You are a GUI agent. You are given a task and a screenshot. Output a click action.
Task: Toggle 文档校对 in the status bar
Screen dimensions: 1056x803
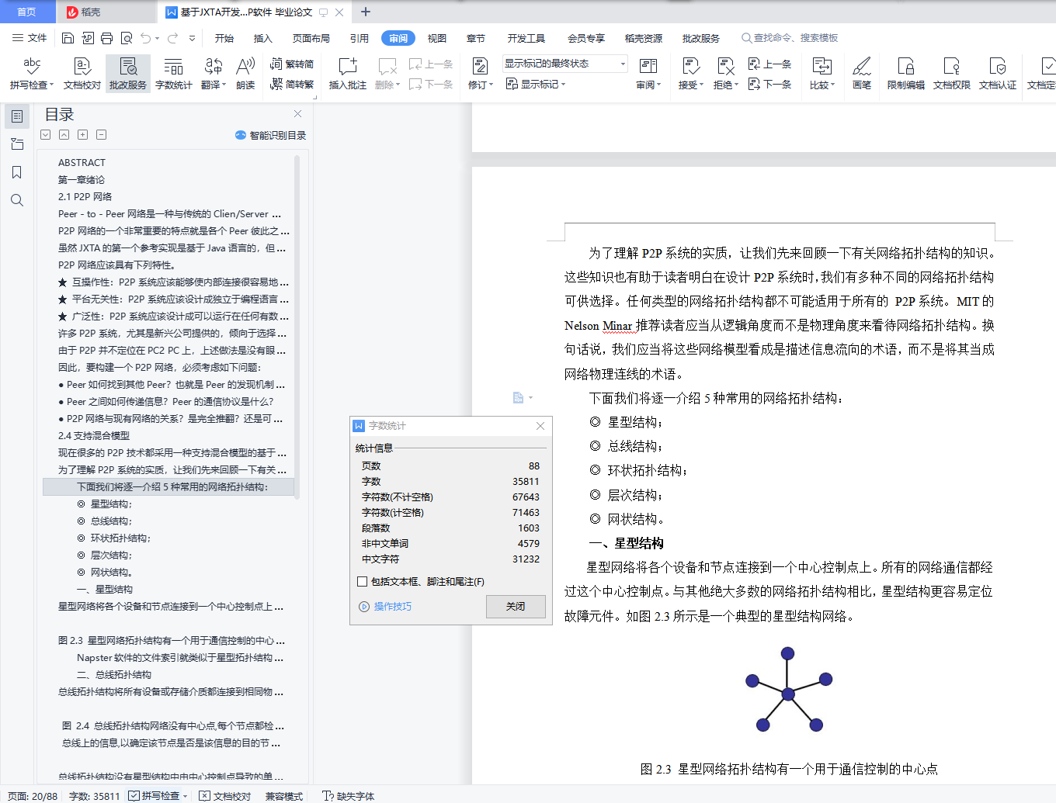(x=225, y=796)
